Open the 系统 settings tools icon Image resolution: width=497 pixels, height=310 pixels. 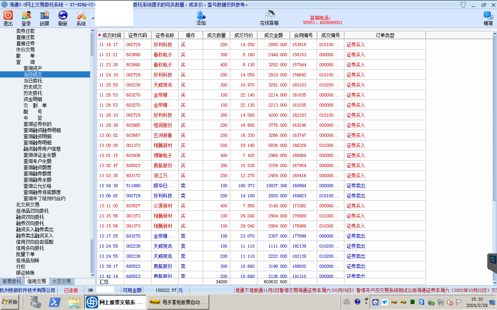point(81,15)
